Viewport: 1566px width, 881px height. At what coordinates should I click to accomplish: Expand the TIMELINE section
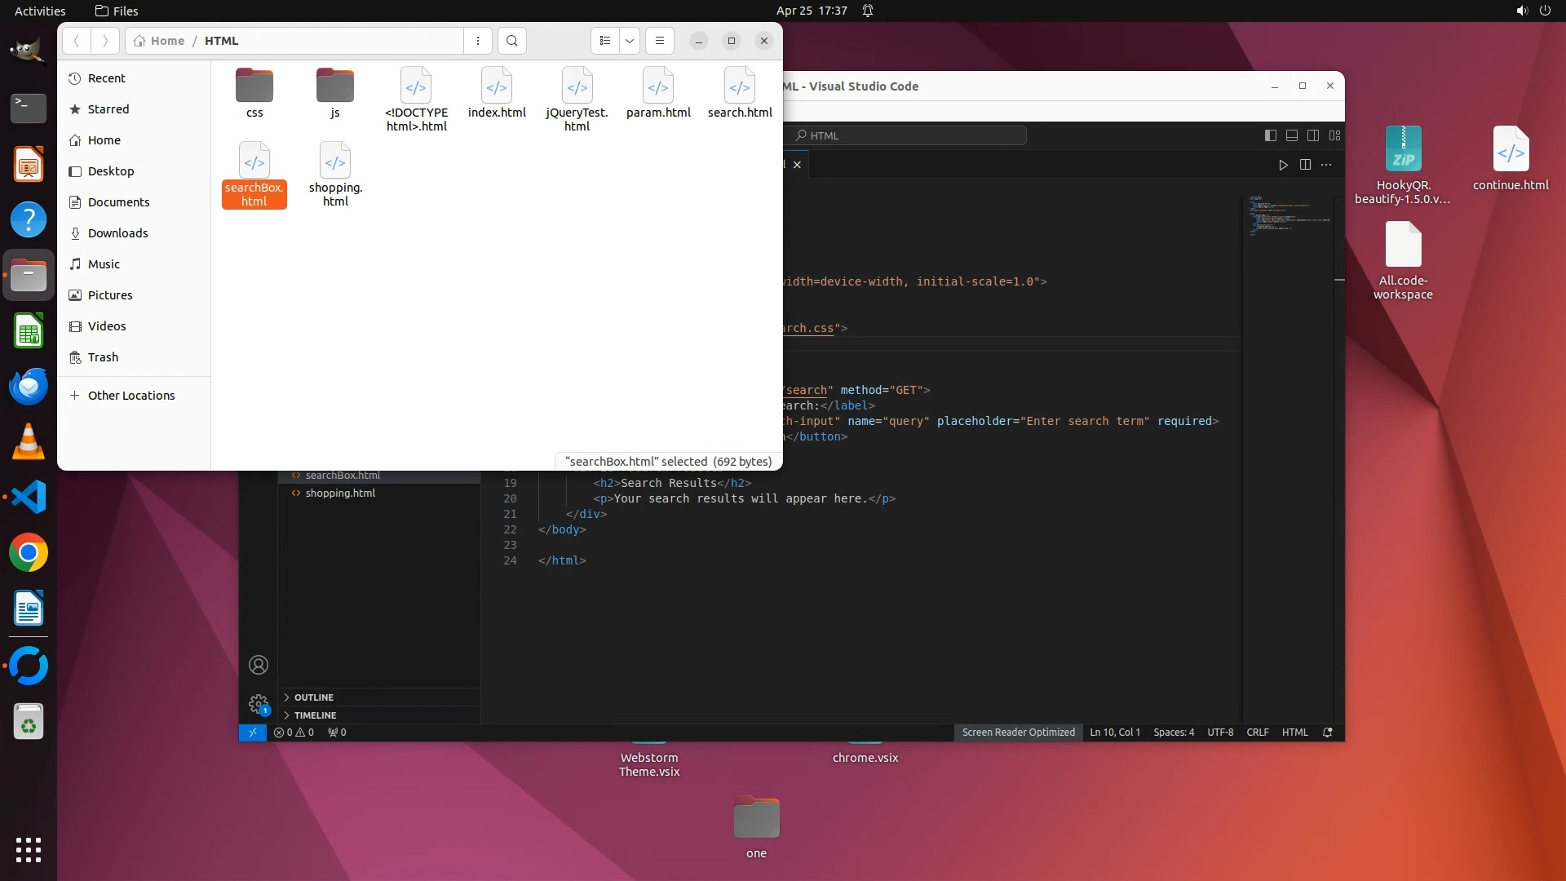tap(314, 715)
